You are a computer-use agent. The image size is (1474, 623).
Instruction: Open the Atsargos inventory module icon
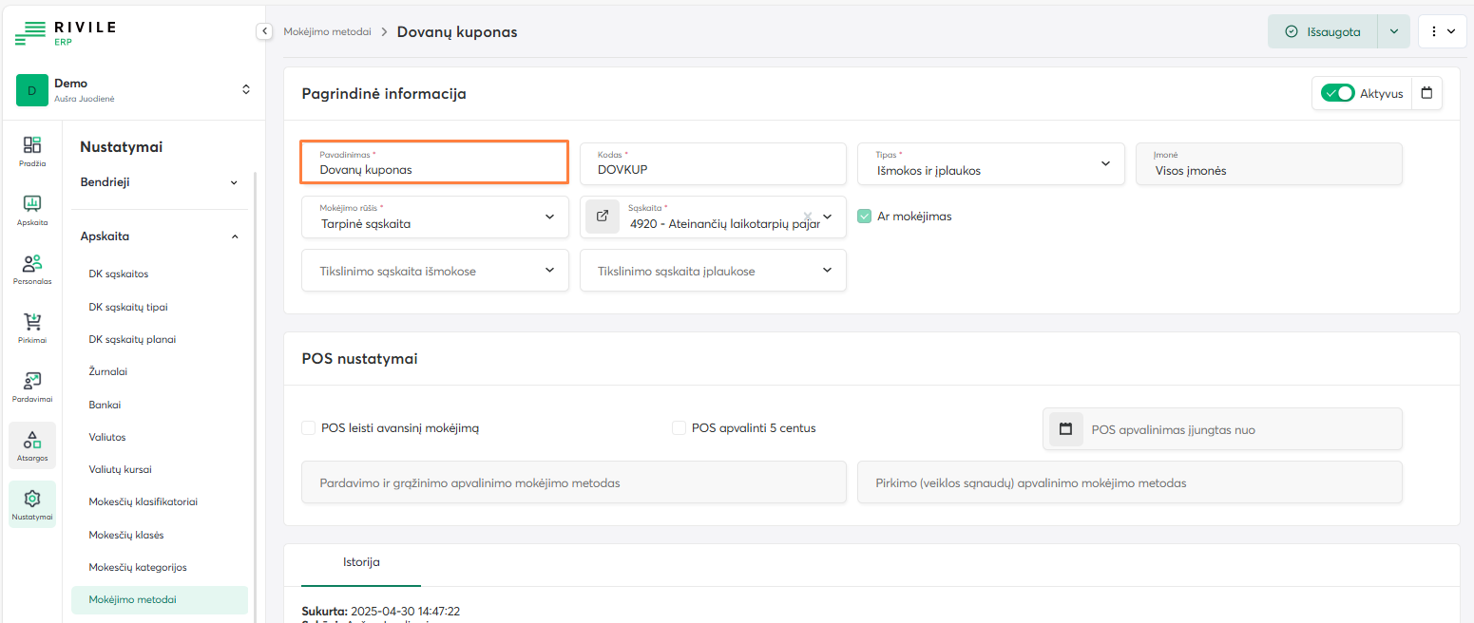(x=32, y=444)
